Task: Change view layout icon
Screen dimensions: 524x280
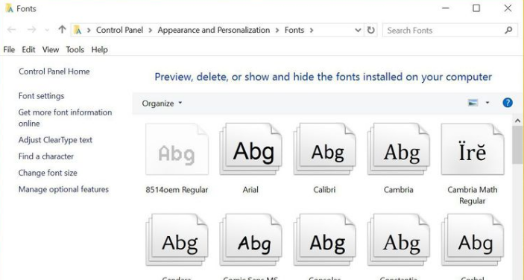Action: tap(473, 103)
